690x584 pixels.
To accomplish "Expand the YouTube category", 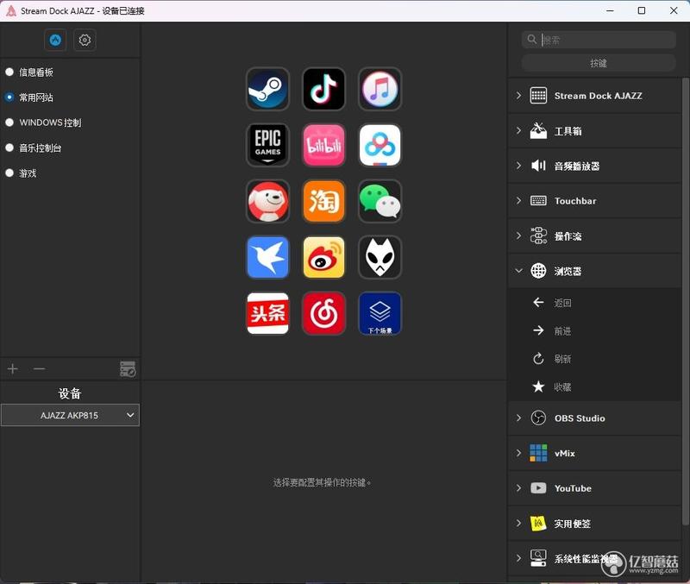I will click(x=596, y=488).
